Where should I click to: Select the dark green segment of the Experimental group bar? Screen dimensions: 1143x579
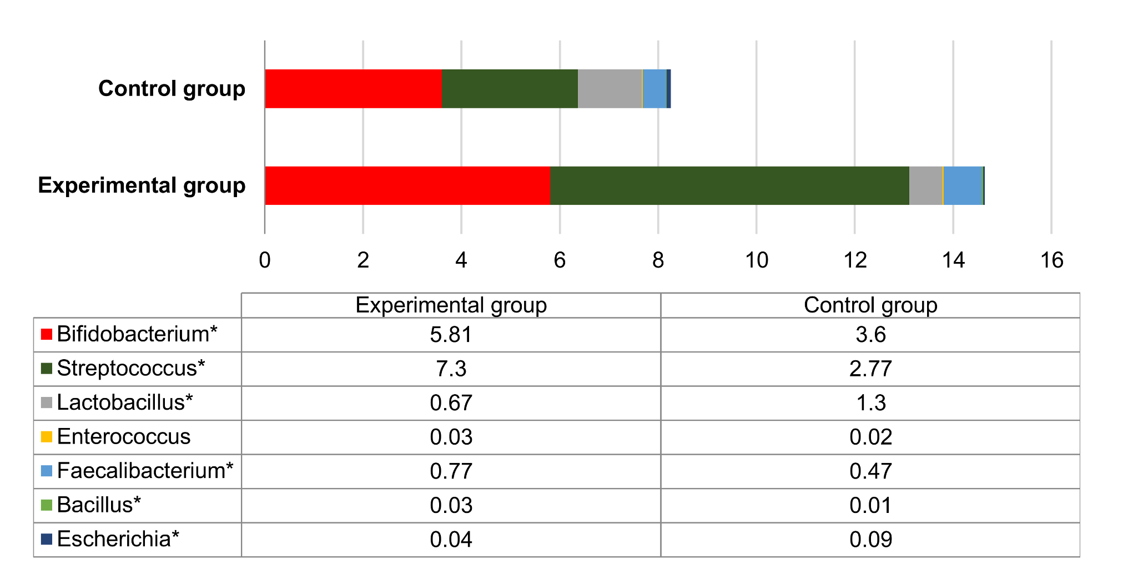729,185
